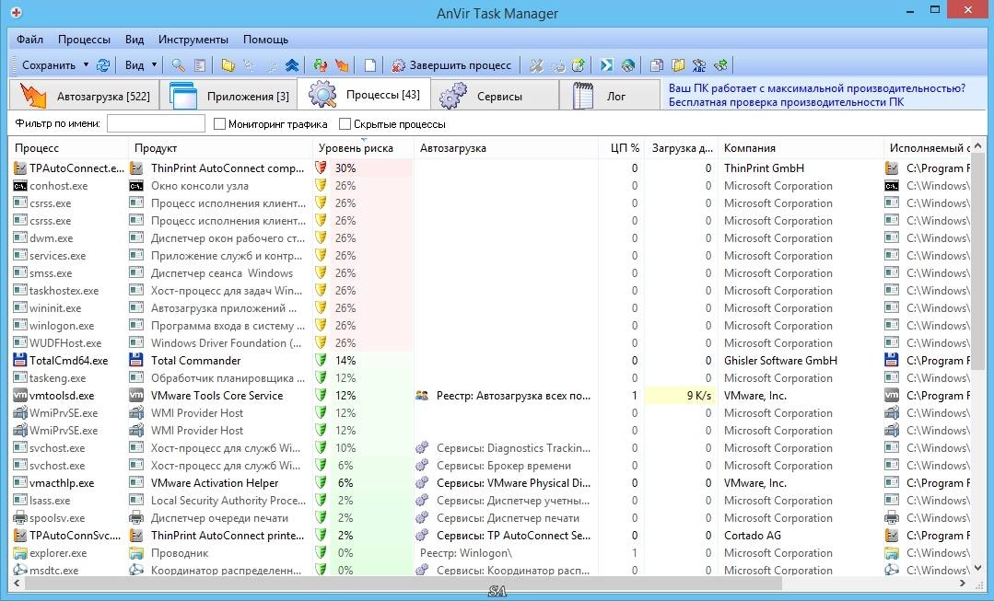Select the winlogon.exe process row

[489, 326]
